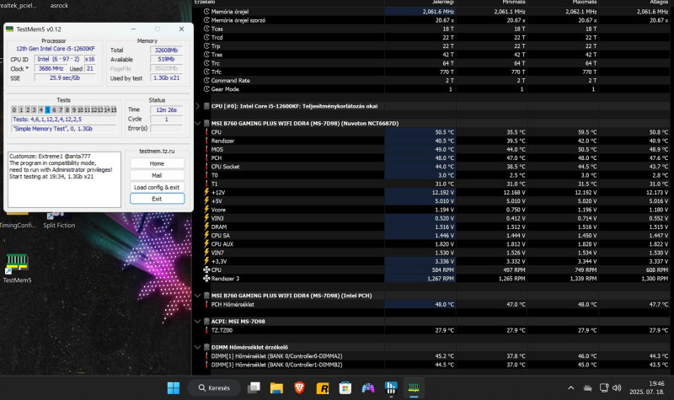Click the PCH Hőmérséklet thermometer icon
Image resolution: width=674 pixels, height=400 pixels.
click(x=206, y=304)
